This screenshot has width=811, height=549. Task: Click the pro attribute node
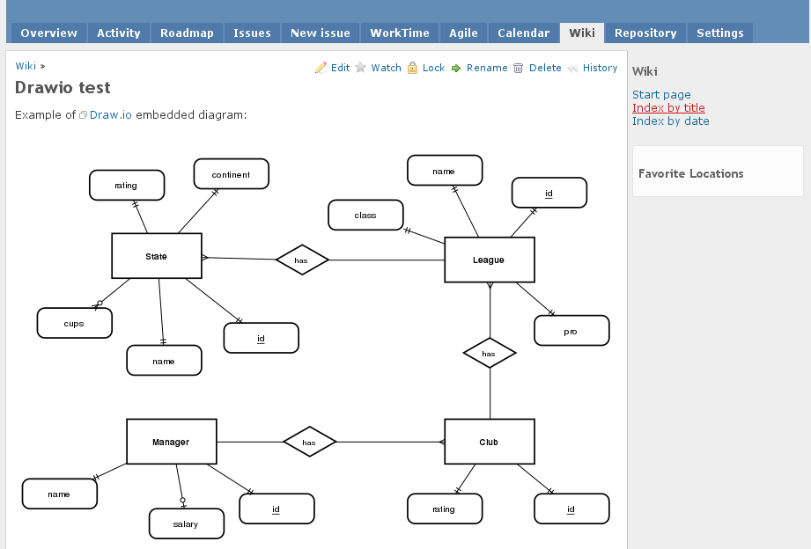pos(571,331)
